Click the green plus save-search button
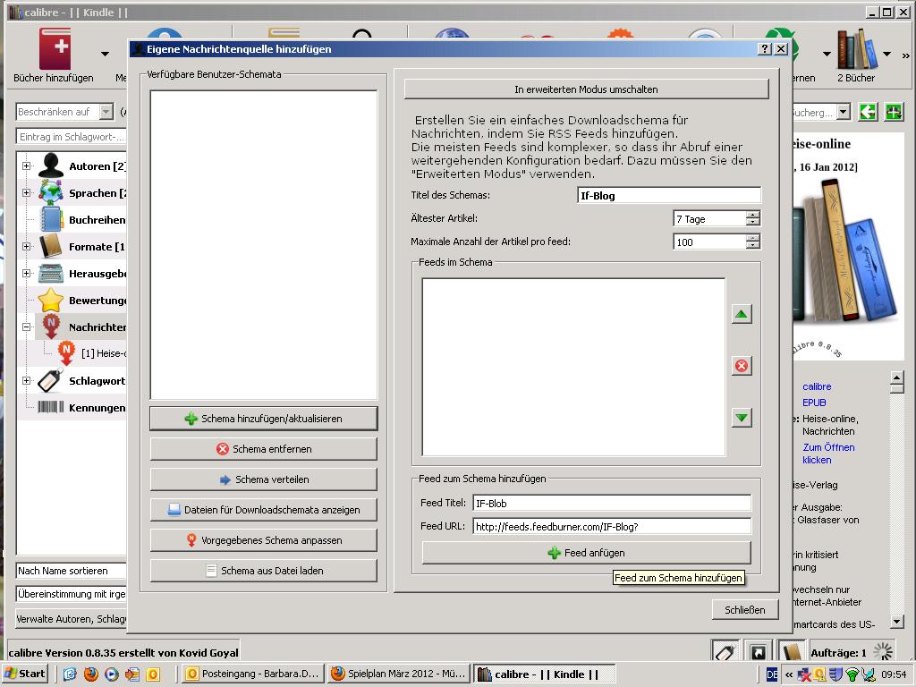This screenshot has height=687, width=916. tap(894, 112)
